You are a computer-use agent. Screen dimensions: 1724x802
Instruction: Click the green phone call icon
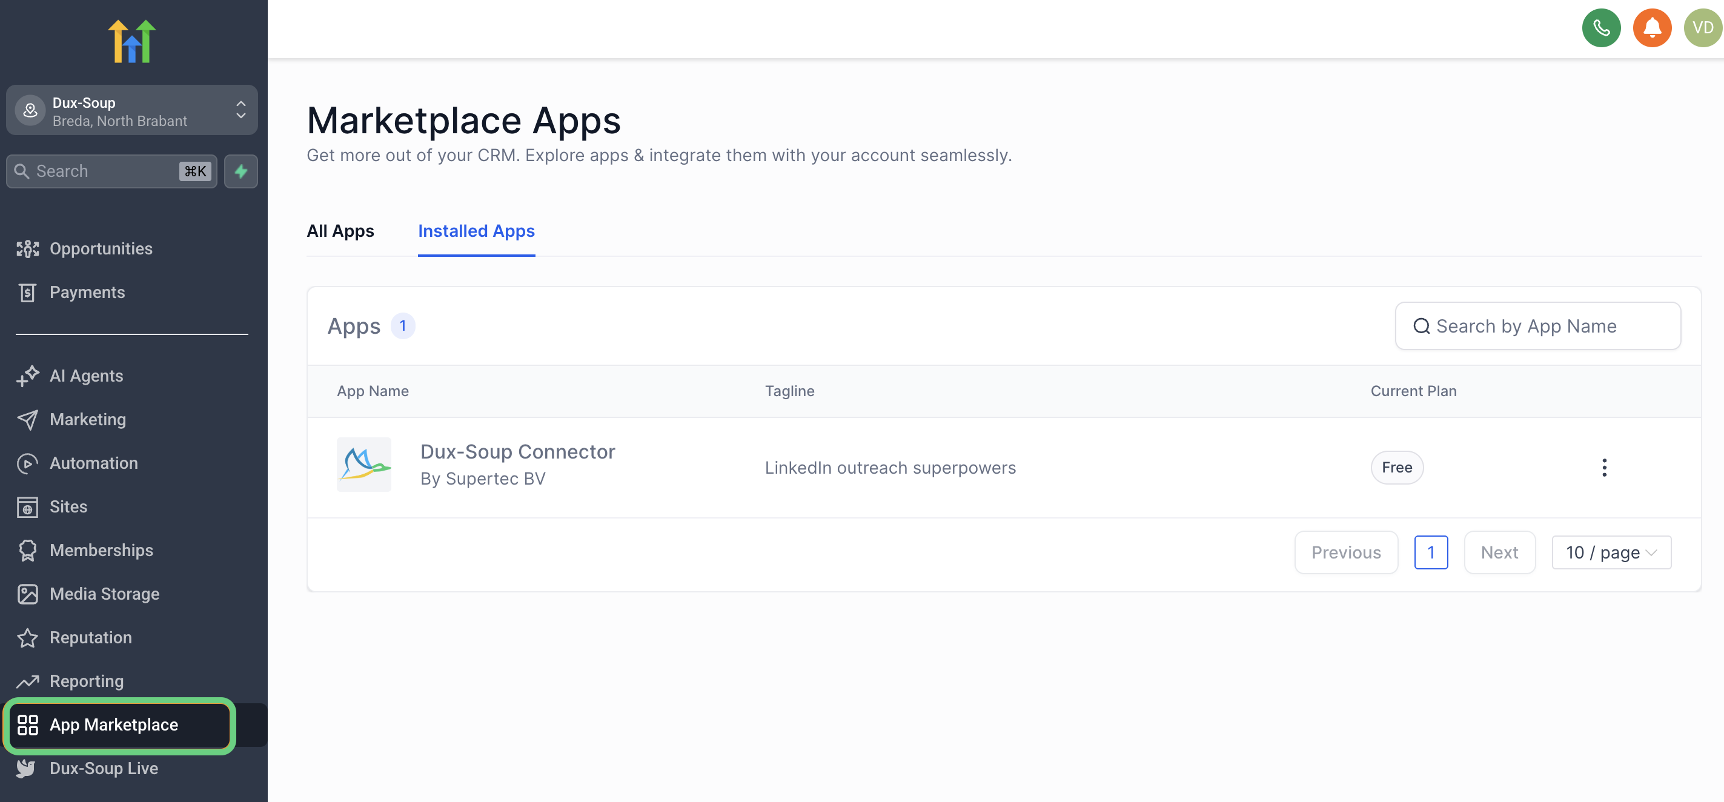pos(1601,27)
